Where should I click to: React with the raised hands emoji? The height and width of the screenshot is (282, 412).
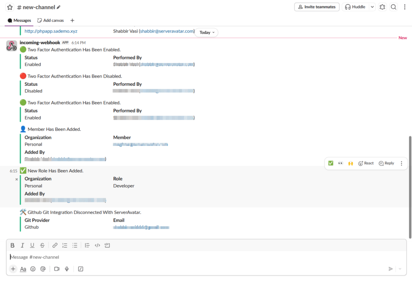tap(350, 163)
